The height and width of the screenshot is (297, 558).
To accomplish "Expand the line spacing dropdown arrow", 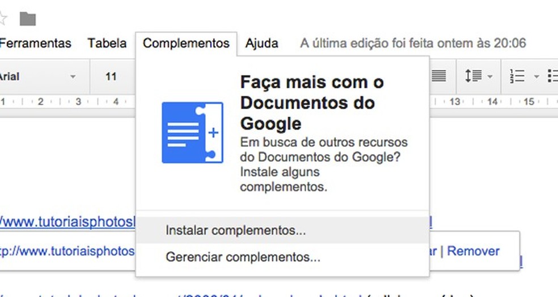I will [x=490, y=76].
